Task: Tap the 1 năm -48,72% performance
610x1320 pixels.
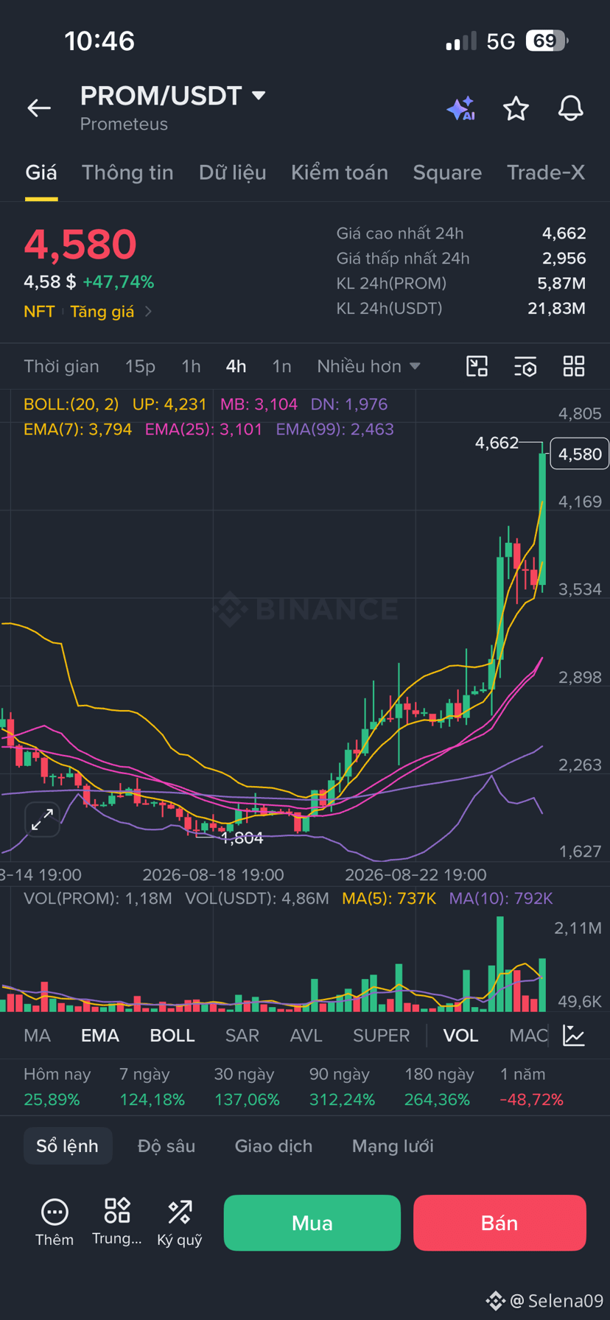Action: tap(531, 1086)
